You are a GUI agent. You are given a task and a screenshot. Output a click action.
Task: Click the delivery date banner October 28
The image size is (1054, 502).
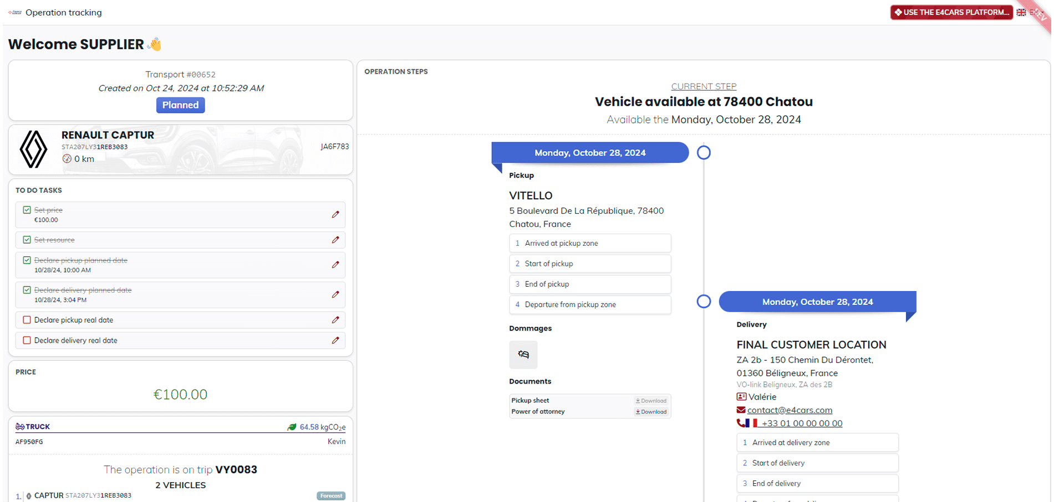click(x=817, y=302)
